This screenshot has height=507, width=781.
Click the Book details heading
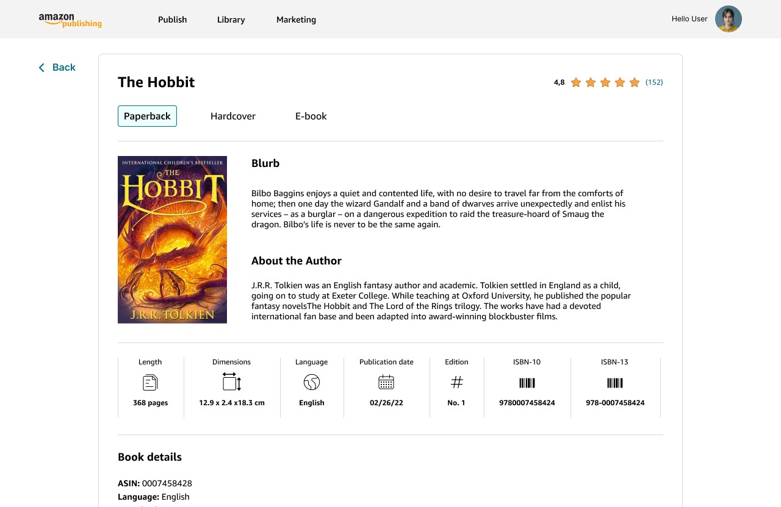[149, 457]
